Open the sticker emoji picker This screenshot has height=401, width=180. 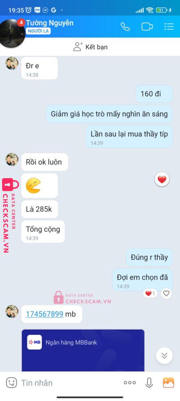11,383
